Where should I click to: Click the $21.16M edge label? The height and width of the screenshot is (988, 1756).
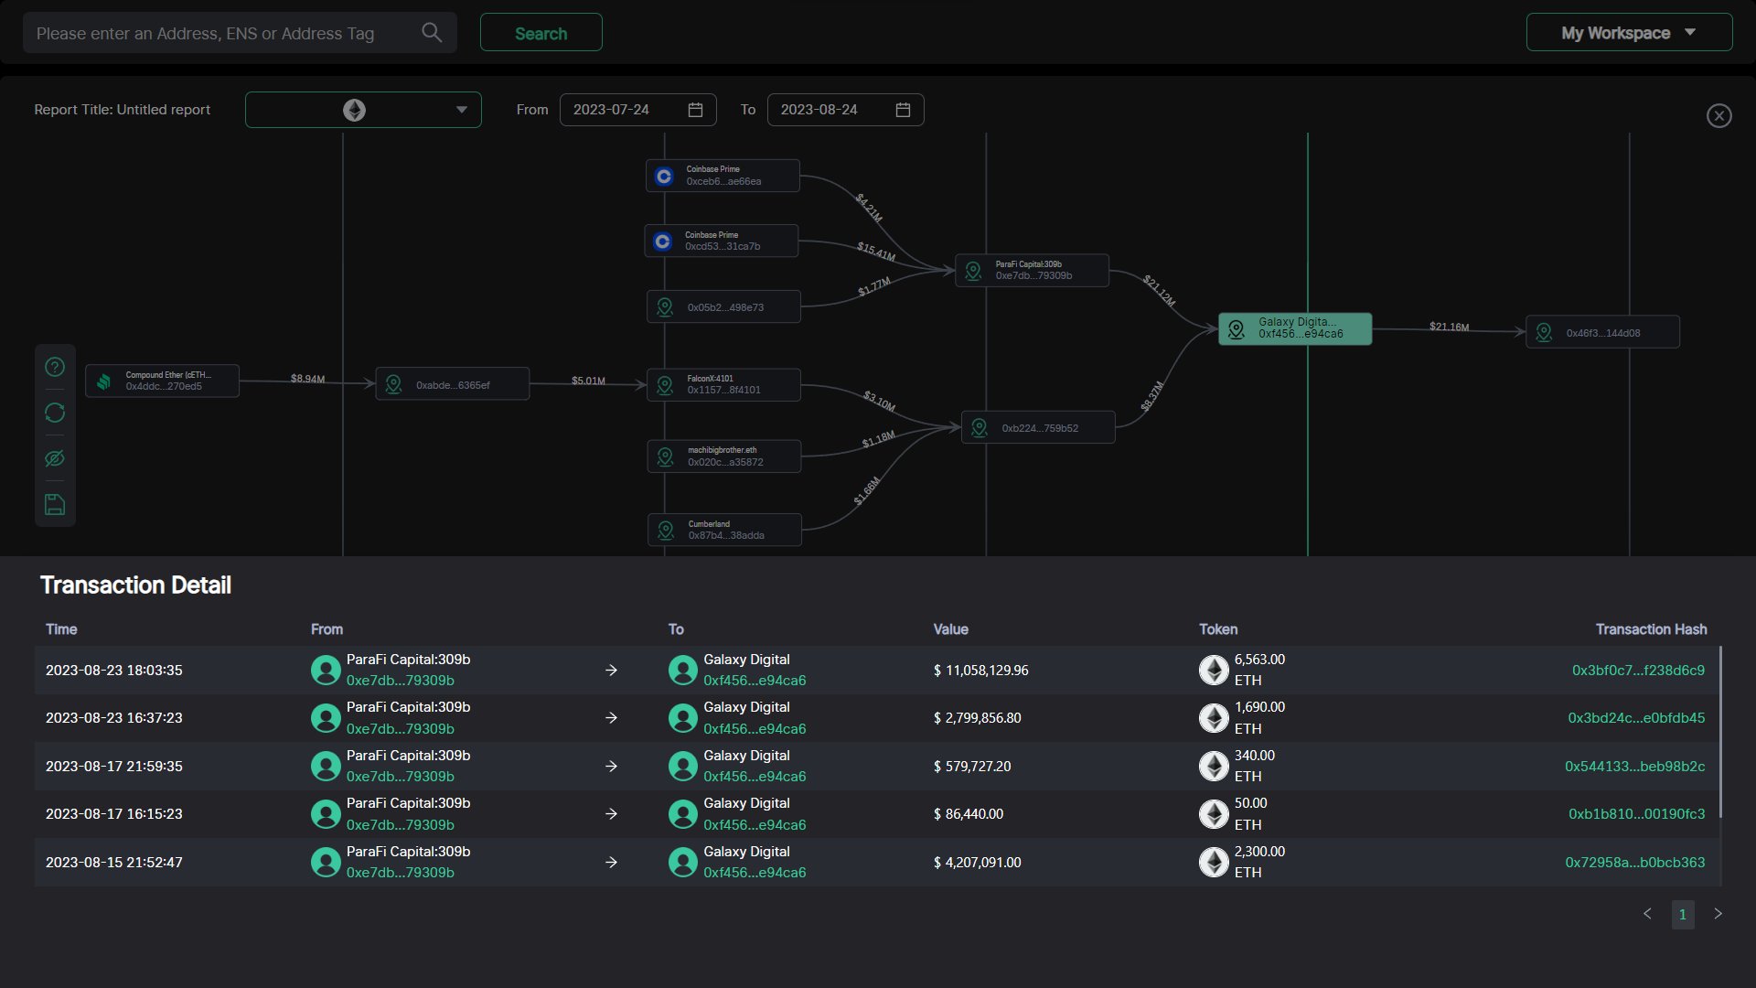pos(1449,327)
